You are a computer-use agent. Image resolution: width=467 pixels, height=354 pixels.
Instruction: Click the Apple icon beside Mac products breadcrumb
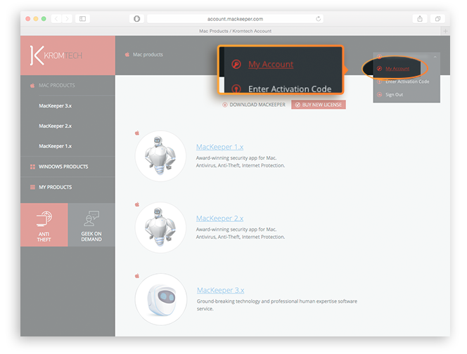(127, 55)
